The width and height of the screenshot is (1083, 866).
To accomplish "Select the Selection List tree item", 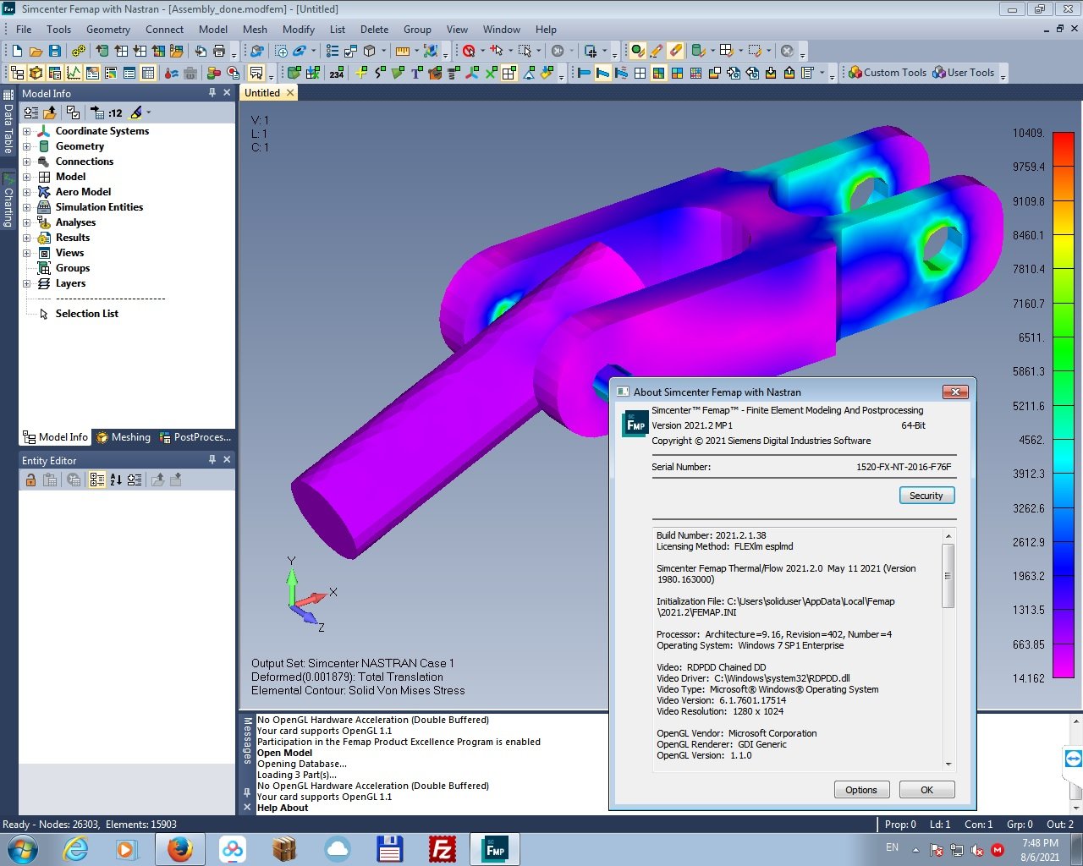I will point(86,314).
